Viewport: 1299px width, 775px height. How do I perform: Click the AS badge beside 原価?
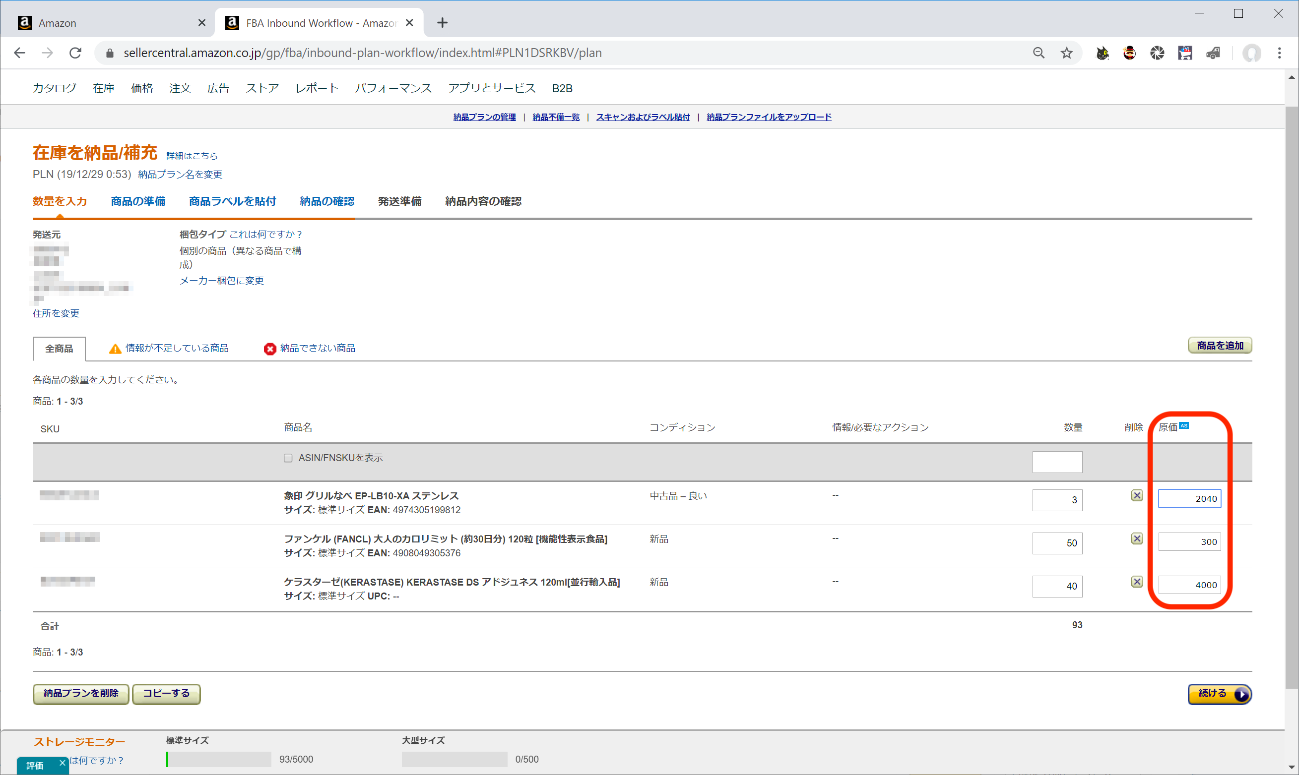1183,425
